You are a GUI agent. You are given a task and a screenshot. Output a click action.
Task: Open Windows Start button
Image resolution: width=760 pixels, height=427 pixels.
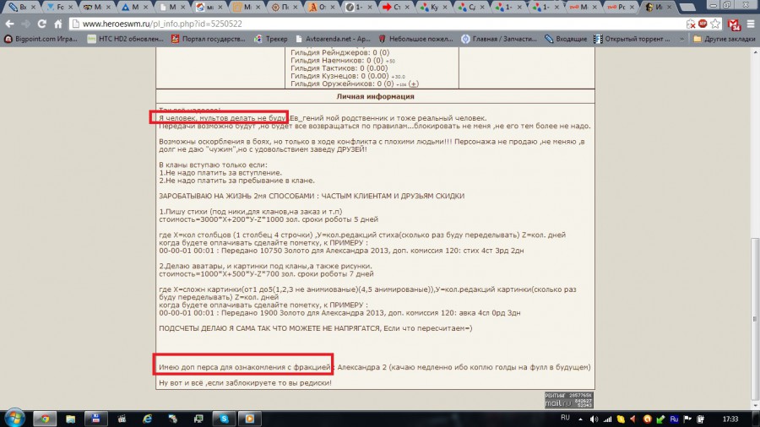[15, 418]
